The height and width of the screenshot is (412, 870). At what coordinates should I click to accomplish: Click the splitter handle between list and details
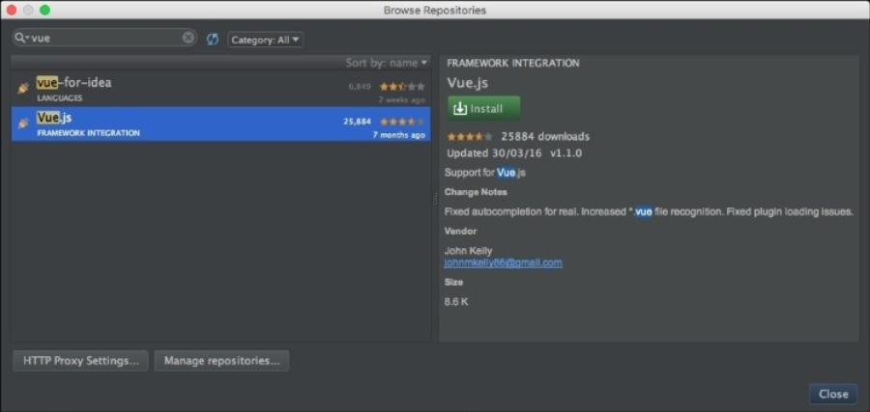[x=434, y=198]
